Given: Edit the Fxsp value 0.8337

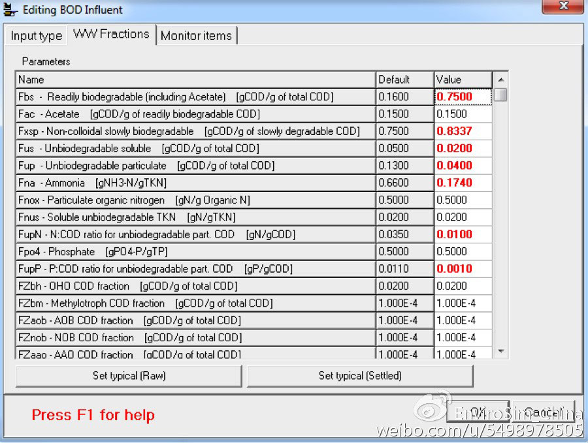Looking at the screenshot, I should click(x=463, y=131).
